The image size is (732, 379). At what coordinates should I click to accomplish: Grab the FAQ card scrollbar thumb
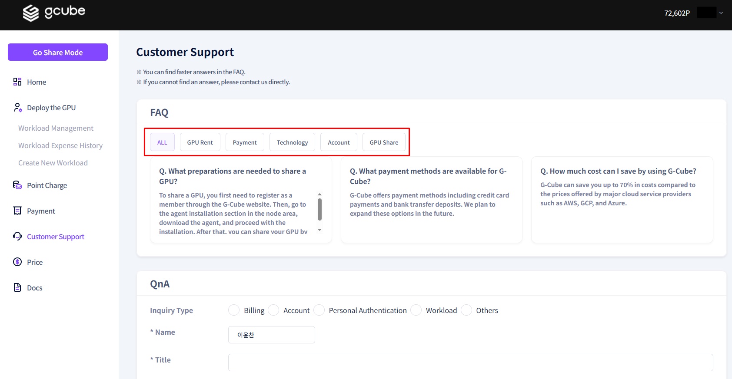(x=320, y=209)
